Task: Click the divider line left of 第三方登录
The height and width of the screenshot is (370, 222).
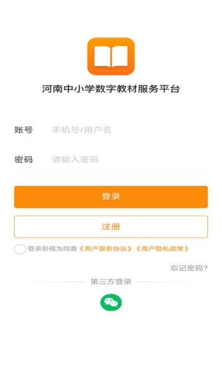Action: point(57,282)
